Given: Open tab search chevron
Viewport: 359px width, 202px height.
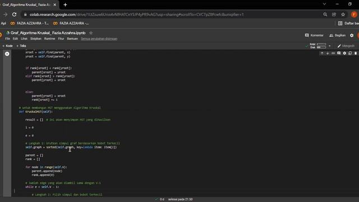Looking at the screenshot, I should (x=324, y=4).
